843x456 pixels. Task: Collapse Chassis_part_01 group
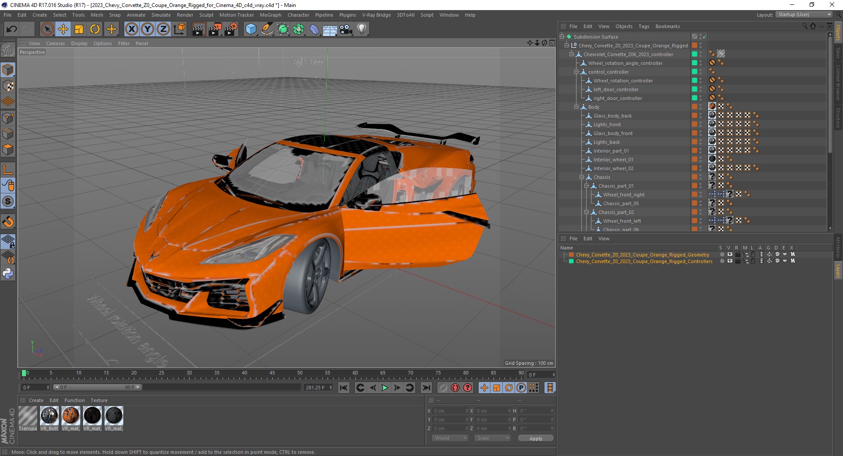pyautogui.click(x=586, y=186)
